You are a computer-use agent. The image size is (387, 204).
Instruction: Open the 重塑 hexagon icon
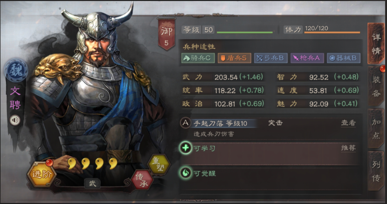159,165
